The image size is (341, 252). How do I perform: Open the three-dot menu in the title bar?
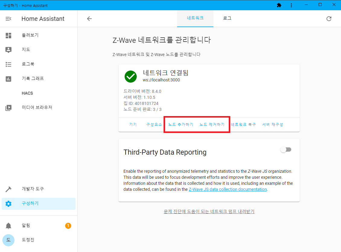coord(291,5)
